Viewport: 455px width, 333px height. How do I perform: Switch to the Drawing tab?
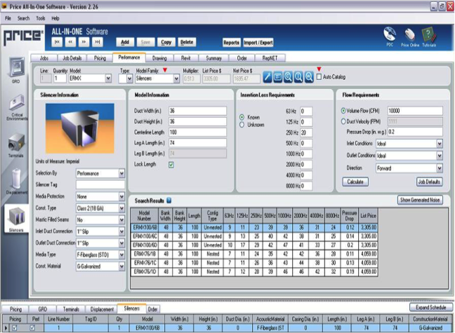(x=159, y=58)
